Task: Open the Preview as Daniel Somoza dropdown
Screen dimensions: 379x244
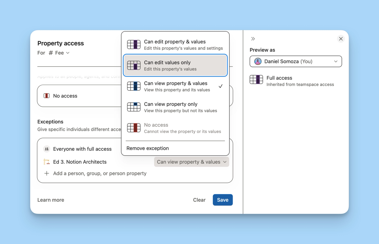Action: [x=296, y=61]
